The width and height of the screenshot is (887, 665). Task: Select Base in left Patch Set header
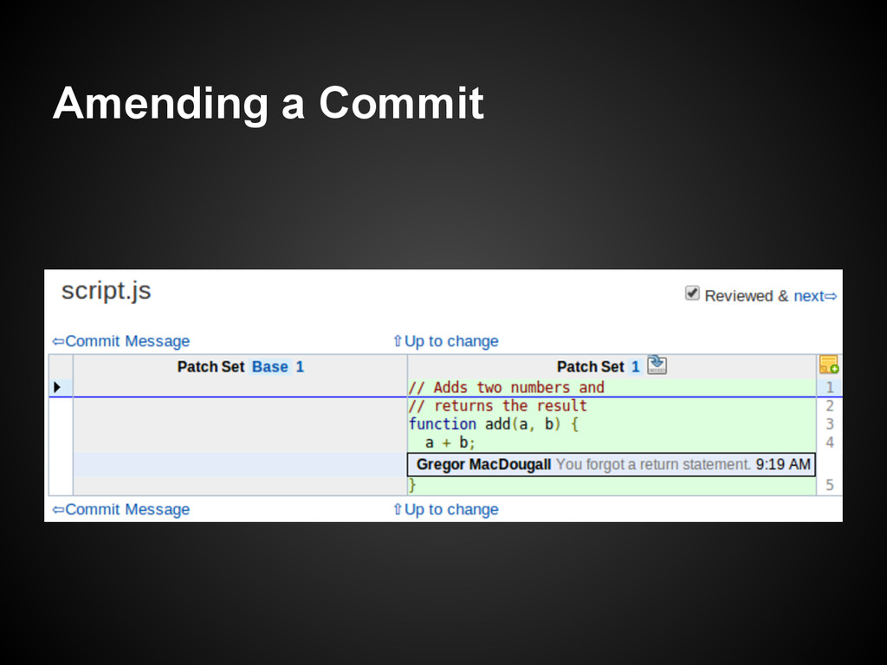tap(269, 367)
